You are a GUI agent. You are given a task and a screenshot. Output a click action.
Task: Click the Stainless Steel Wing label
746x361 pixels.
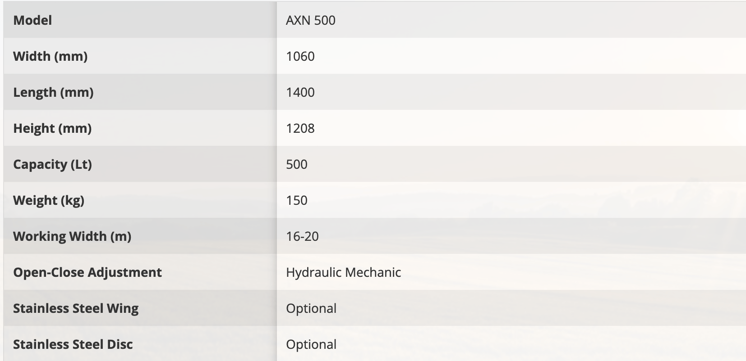[x=76, y=308]
